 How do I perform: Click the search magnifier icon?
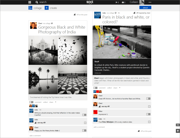pos(37,2)
